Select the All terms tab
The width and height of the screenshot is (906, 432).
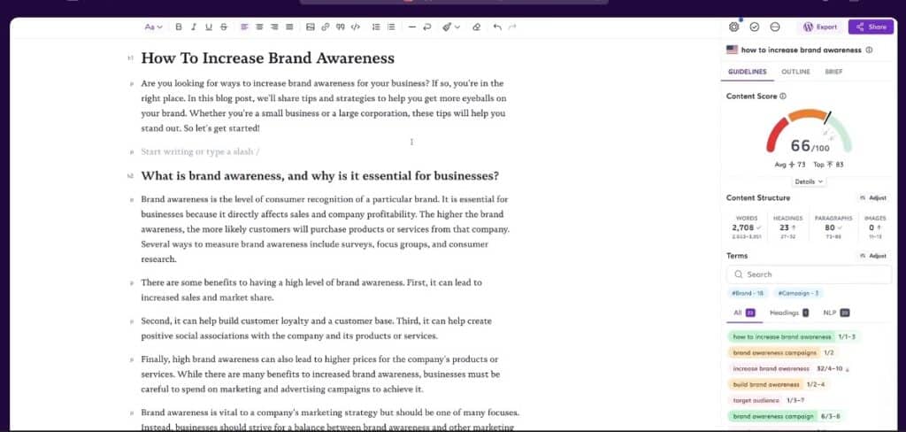click(743, 312)
